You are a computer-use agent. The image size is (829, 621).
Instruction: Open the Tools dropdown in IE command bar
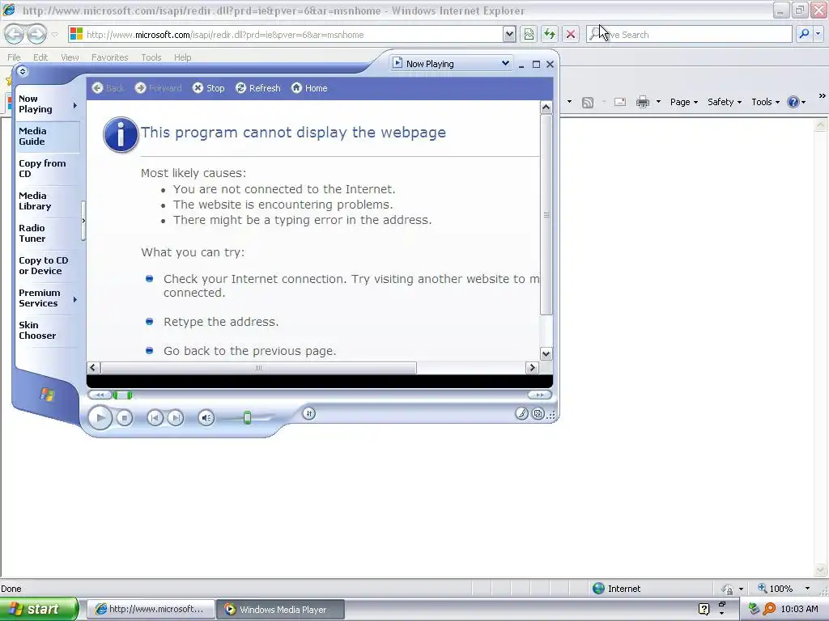click(x=765, y=102)
